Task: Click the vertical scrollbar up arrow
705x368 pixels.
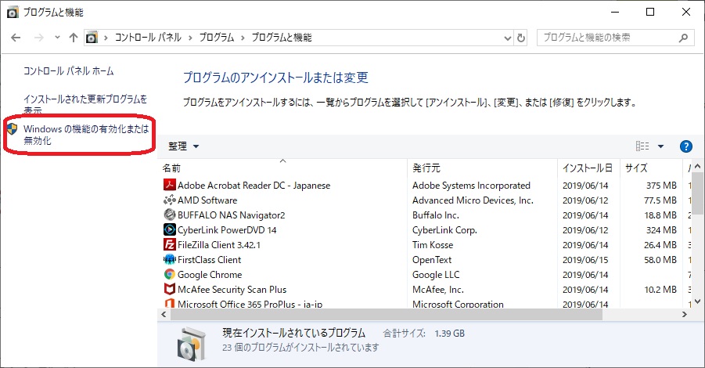Action: click(697, 167)
